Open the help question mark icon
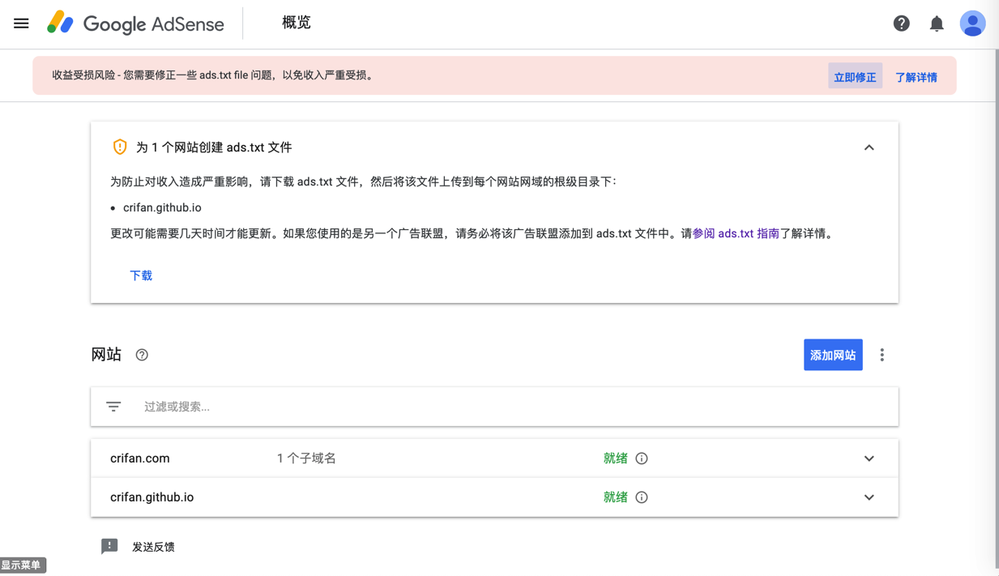999x576 pixels. point(901,23)
